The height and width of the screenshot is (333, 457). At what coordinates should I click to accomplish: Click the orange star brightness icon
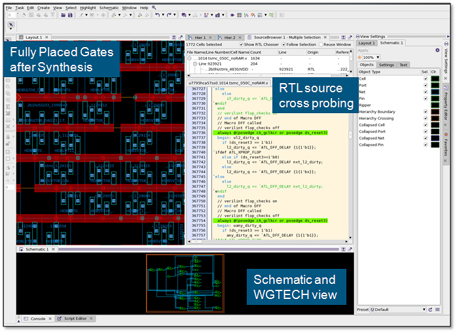(x=359, y=58)
